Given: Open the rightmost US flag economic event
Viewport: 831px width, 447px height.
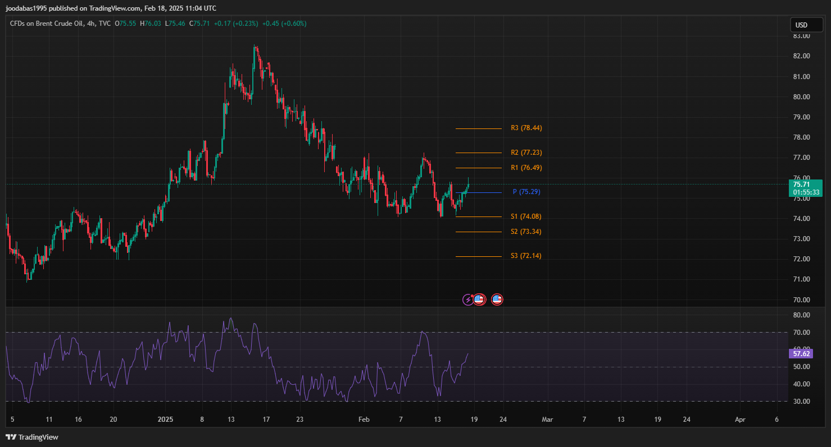Looking at the screenshot, I should point(497,299).
